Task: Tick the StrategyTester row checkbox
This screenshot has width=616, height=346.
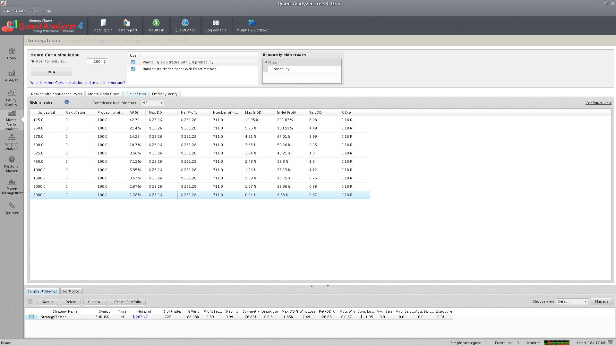Action: point(31,317)
